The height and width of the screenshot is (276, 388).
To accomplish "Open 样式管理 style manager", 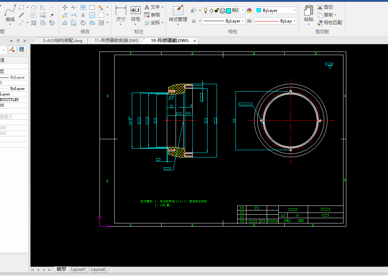I will [178, 14].
